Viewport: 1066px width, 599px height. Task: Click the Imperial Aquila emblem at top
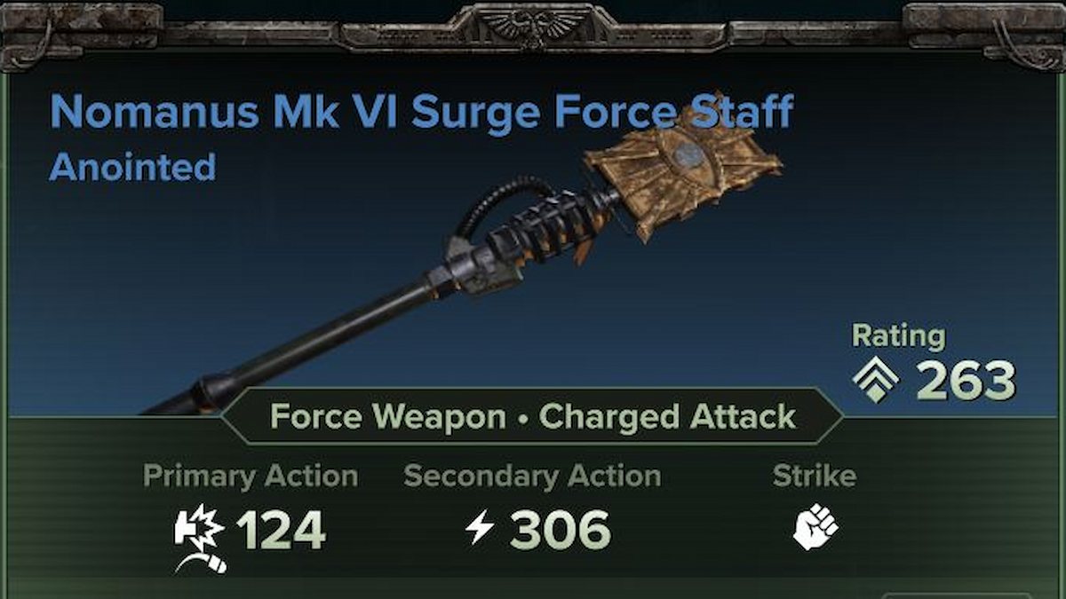click(531, 24)
